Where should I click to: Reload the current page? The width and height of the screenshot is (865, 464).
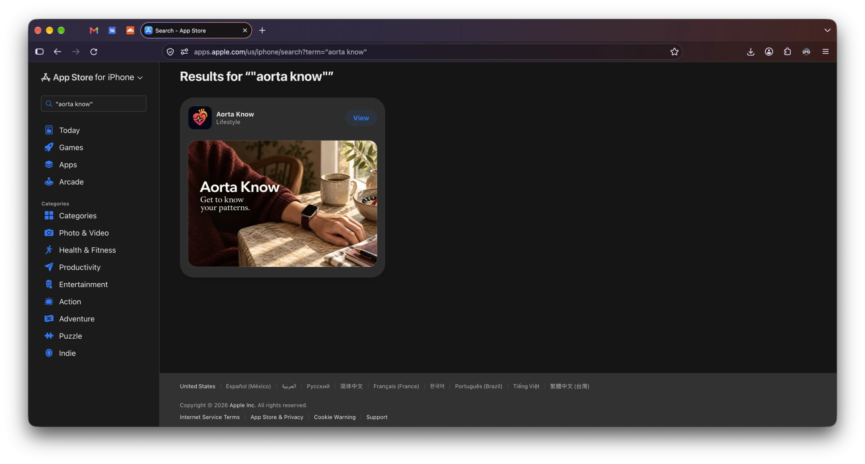pos(94,52)
